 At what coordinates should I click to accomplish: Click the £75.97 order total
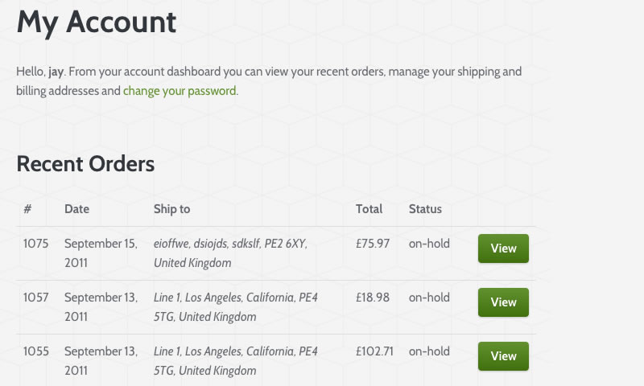pyautogui.click(x=373, y=243)
